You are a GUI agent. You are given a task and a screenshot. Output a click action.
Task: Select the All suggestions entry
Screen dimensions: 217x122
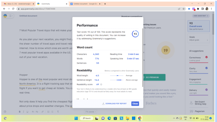(196, 51)
